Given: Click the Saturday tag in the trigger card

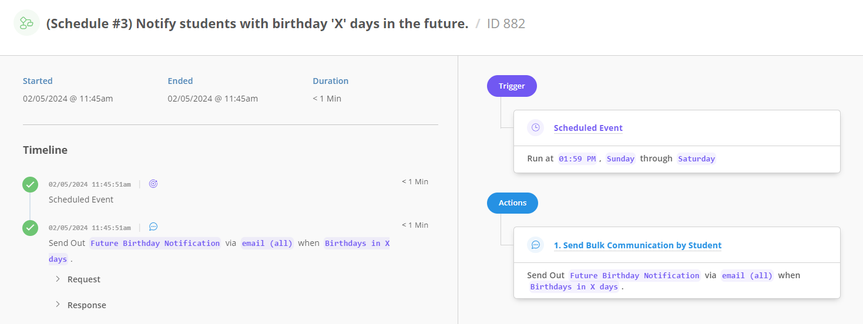Looking at the screenshot, I should pos(696,158).
